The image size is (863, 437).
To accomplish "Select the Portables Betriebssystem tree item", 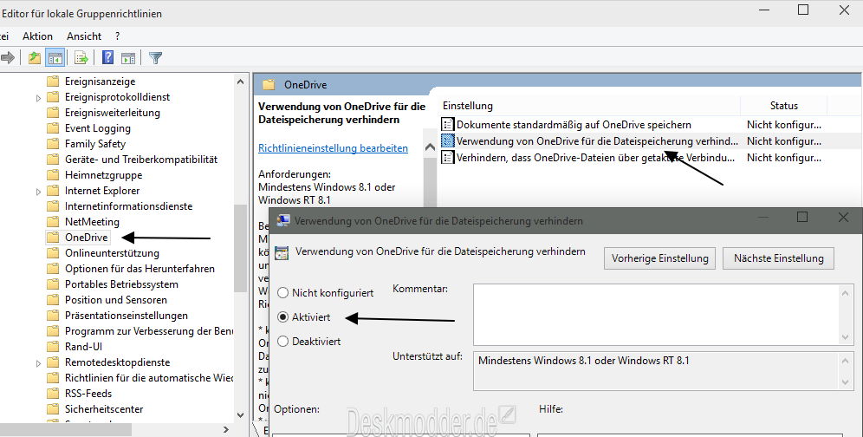I will coord(121,284).
